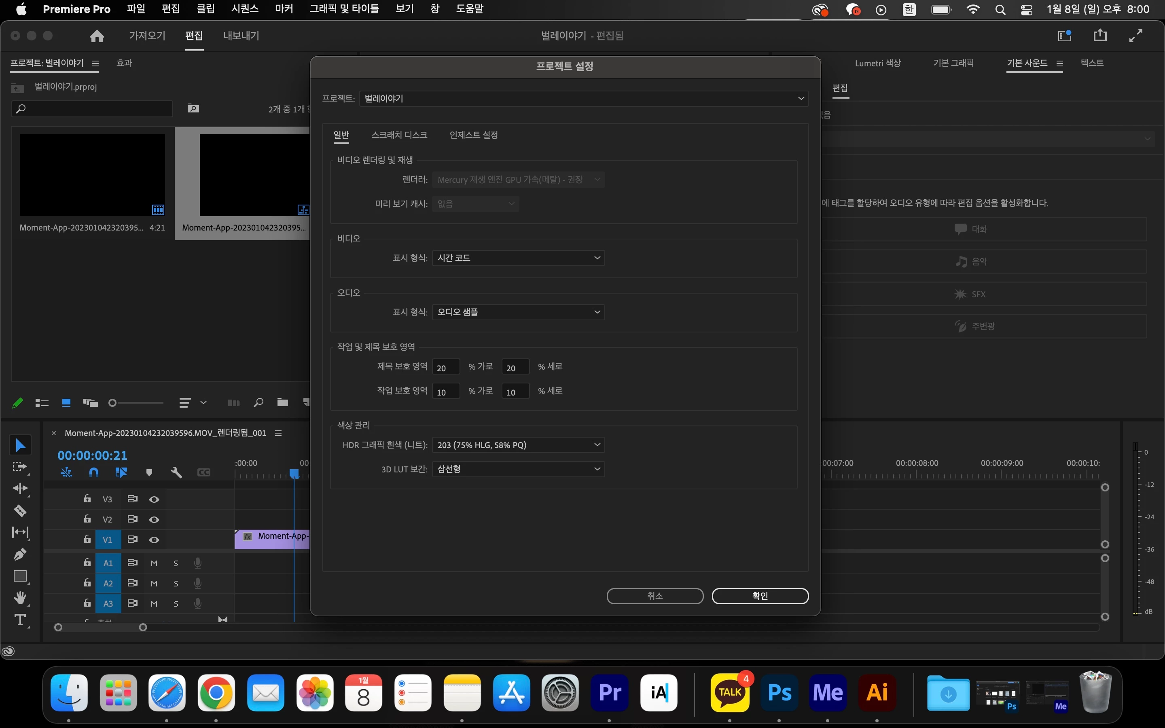Viewport: 1165px width, 728px height.
Task: Select the Razor tool in the toolbar
Action: (x=20, y=510)
